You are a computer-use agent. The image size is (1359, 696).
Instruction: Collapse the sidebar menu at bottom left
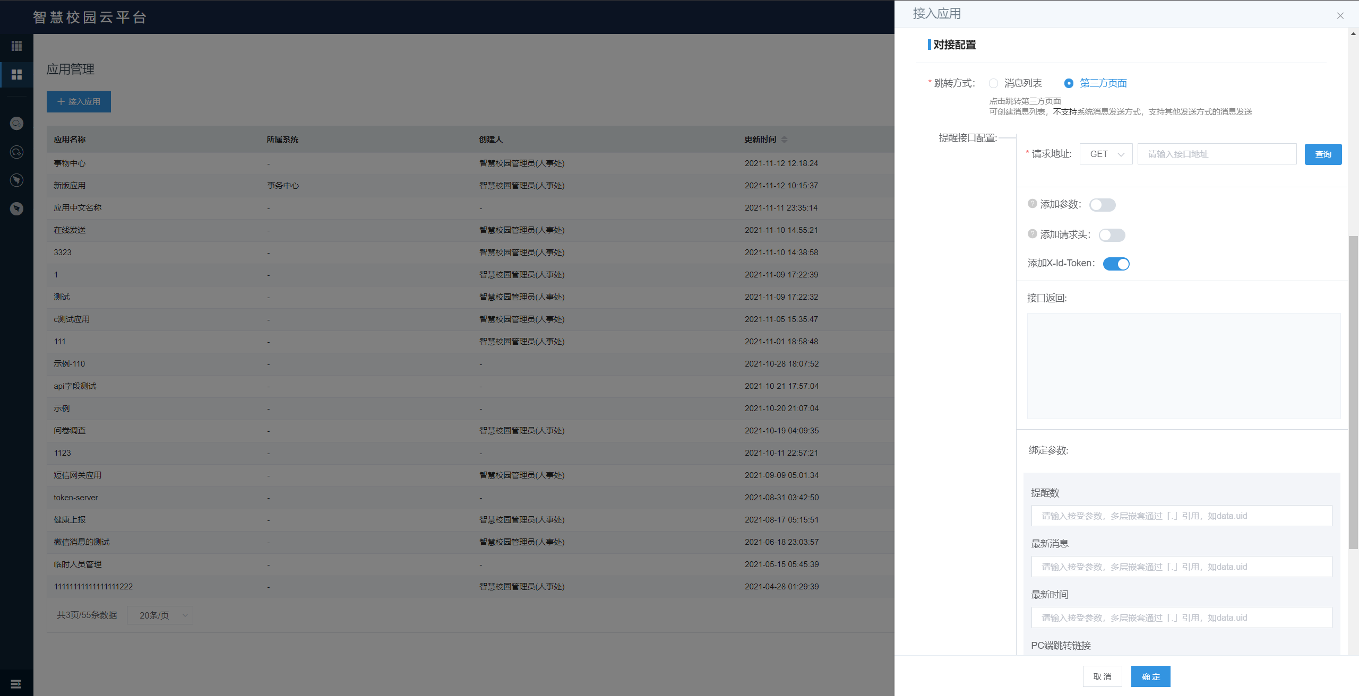(x=16, y=684)
